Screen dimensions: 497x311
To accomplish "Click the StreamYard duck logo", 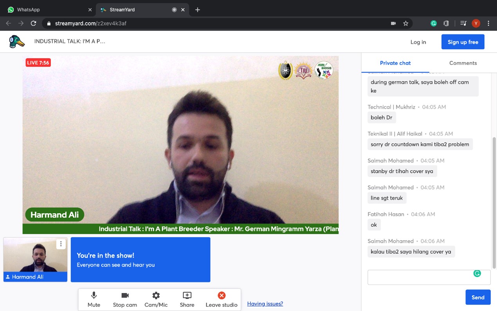I will 17,42.
